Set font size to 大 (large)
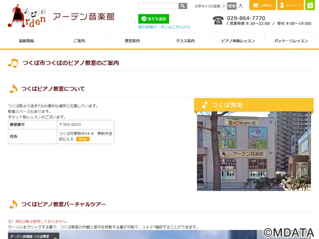319x239 pixels. click(240, 6)
